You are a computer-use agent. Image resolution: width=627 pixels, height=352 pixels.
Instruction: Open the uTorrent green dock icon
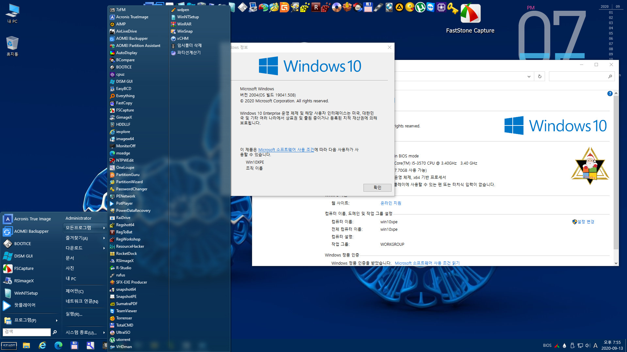[420, 7]
